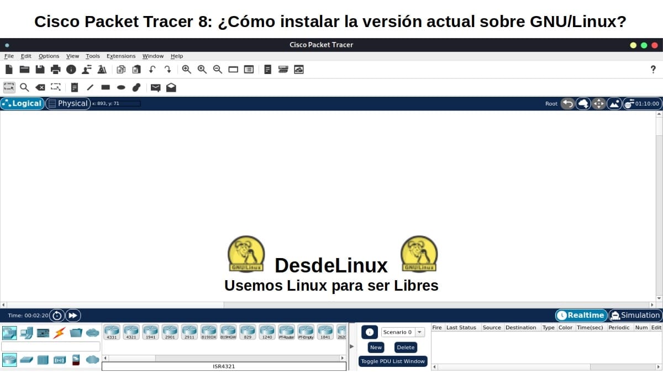This screenshot has height=373, width=663.
Task: Activate the Select tool in second toolbar
Action: (9, 87)
